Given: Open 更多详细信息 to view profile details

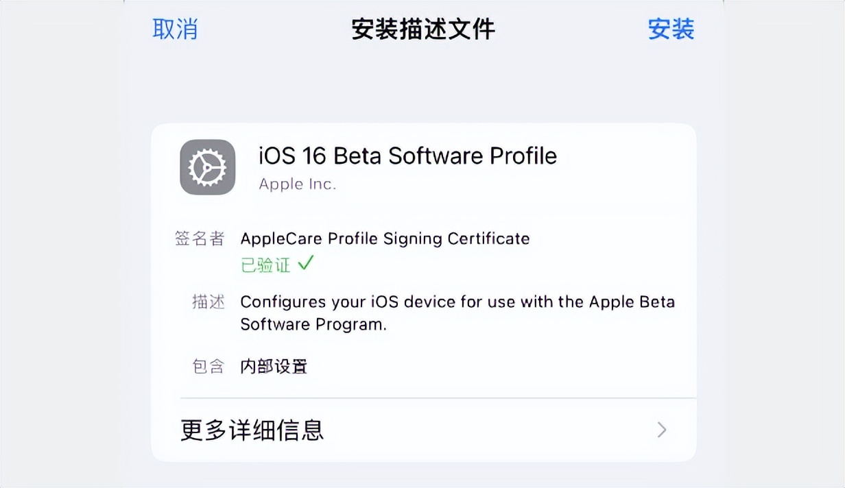Looking at the screenshot, I should (250, 430).
